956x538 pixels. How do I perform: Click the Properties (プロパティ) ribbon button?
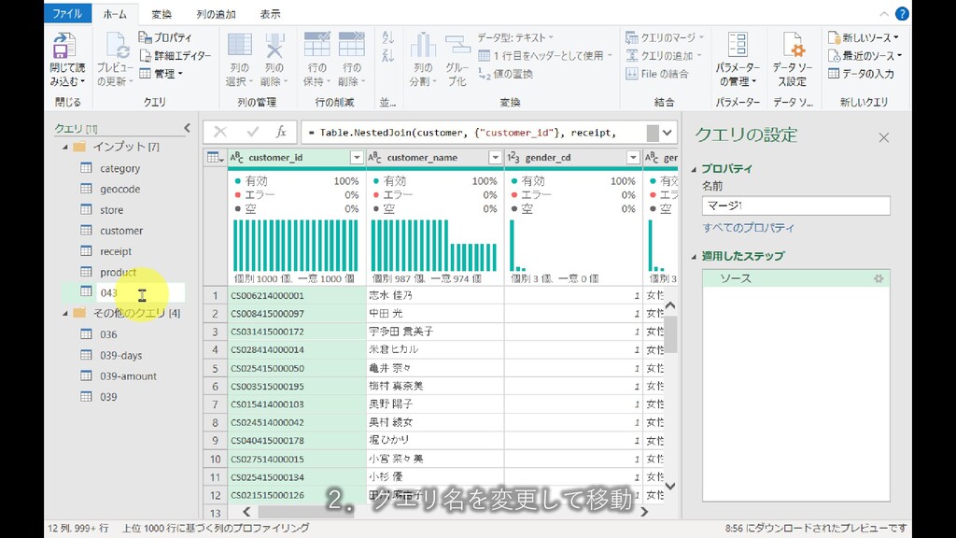click(x=166, y=37)
